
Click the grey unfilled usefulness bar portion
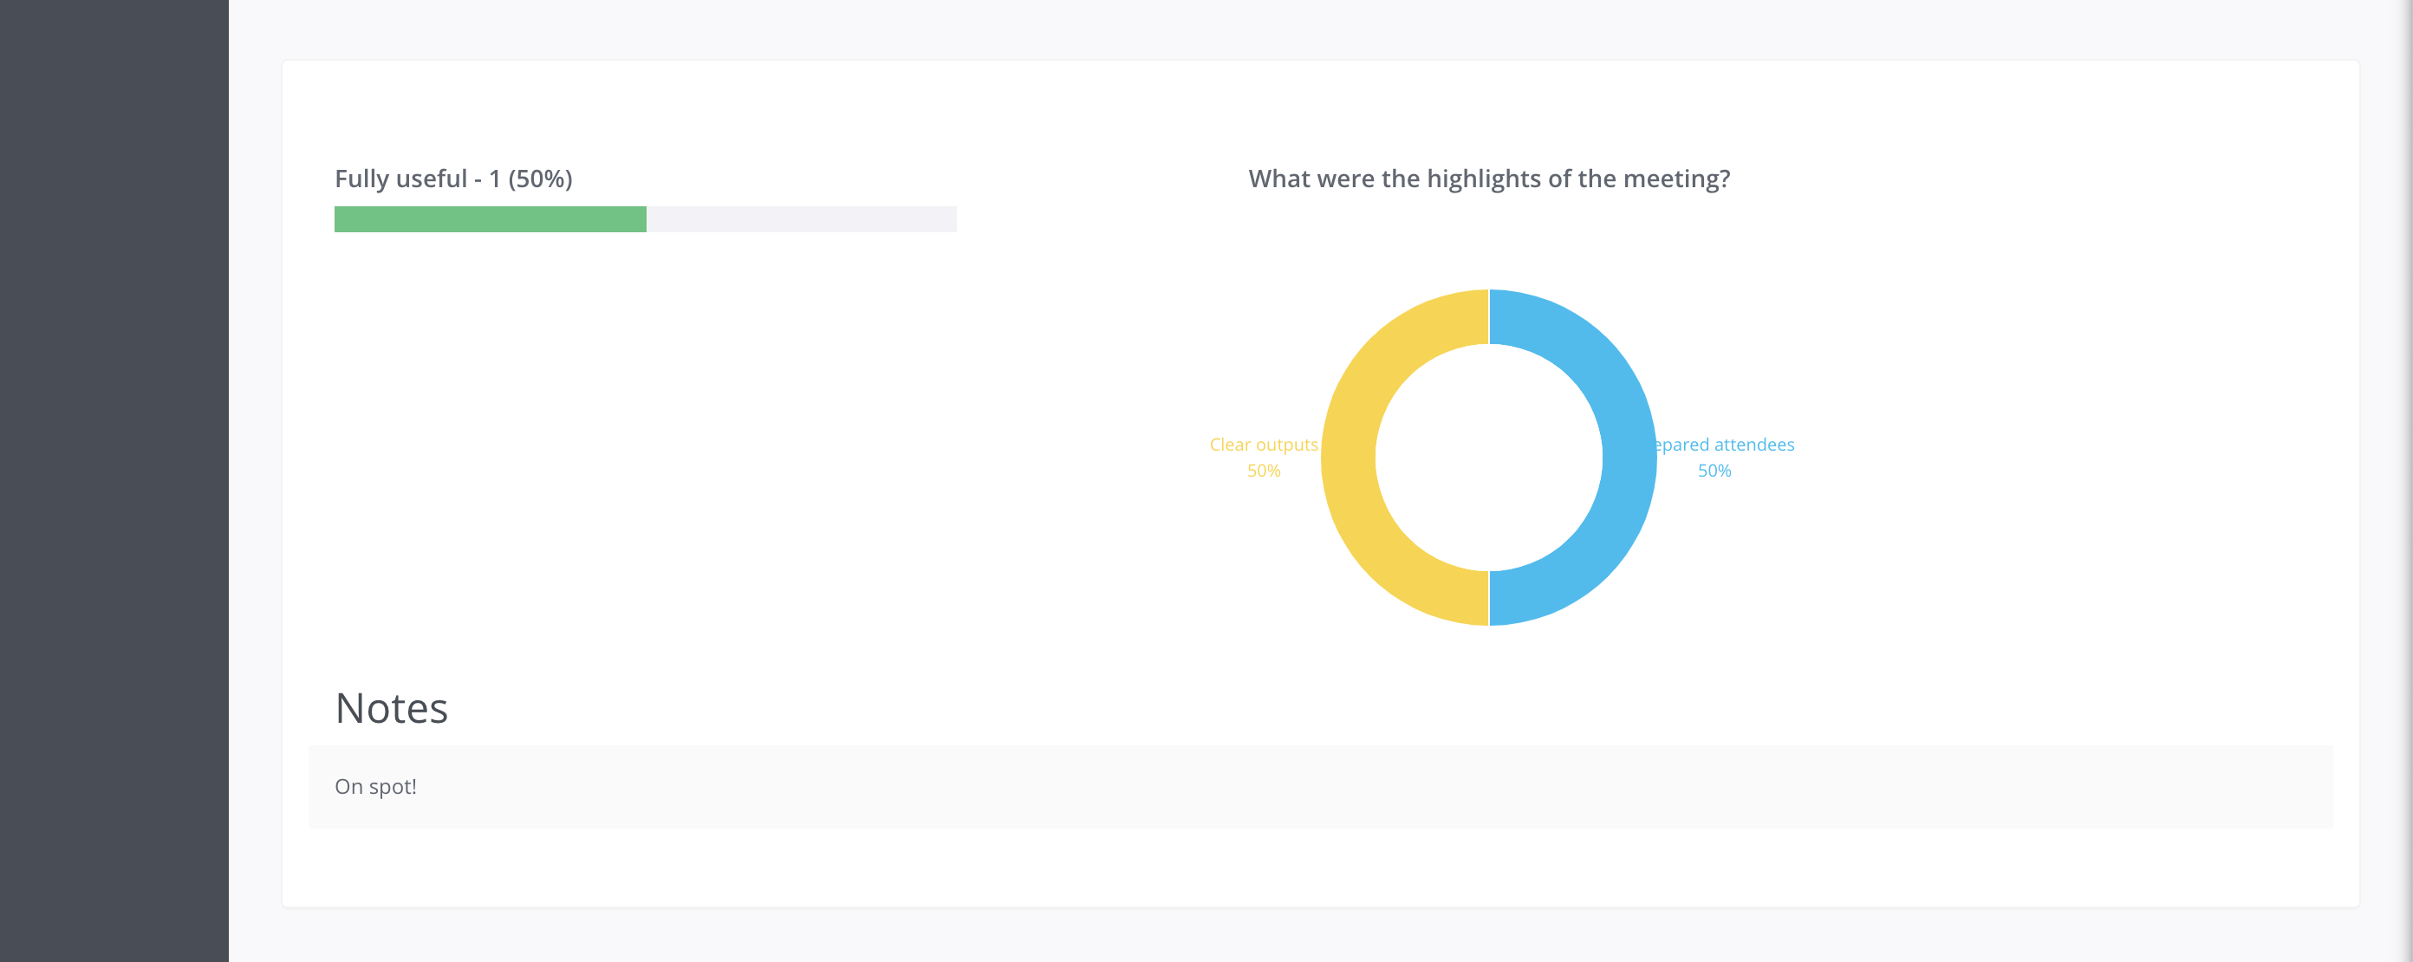pos(801,219)
